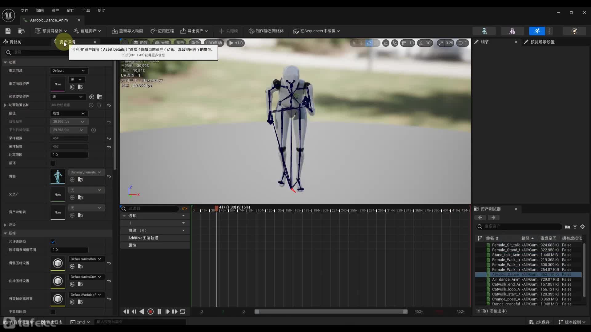The width and height of the screenshot is (591, 332).
Task: Select the Animation mode running-figure icon
Action: (537, 31)
